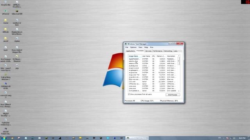The height and width of the screenshot is (140, 250).
Task: Click the Processes count in status bar
Action: 130,101
